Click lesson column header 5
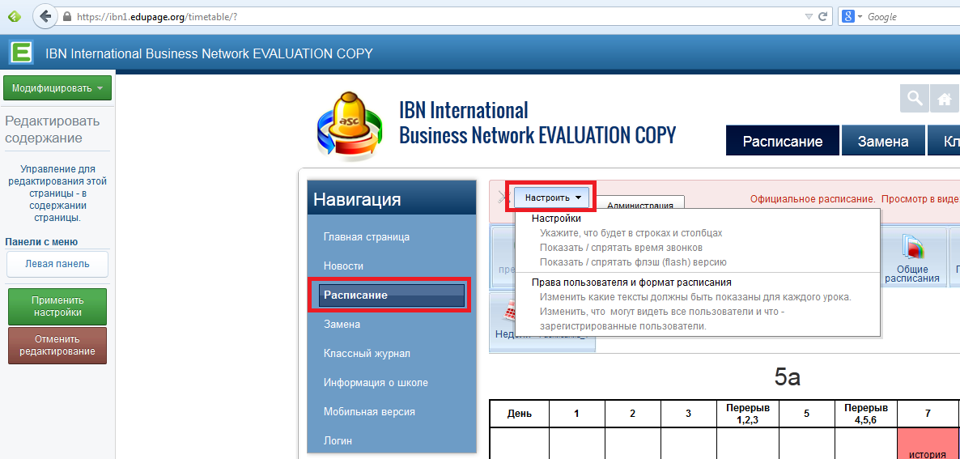Image resolution: width=960 pixels, height=459 pixels. click(x=806, y=414)
